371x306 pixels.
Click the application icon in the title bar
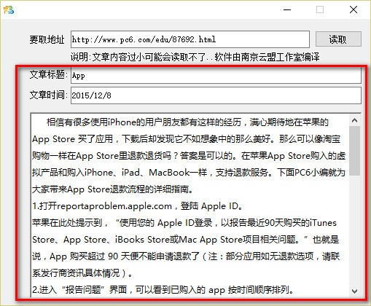pos(9,9)
